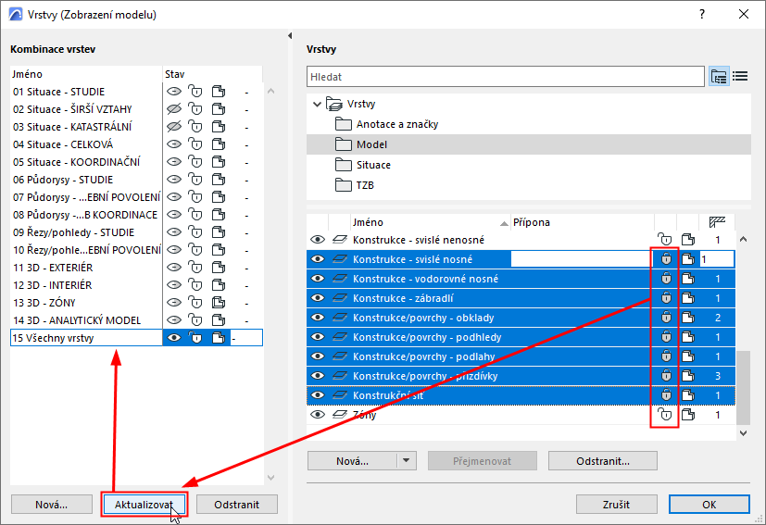
Task: Switch to flat list layer view
Action: (740, 77)
